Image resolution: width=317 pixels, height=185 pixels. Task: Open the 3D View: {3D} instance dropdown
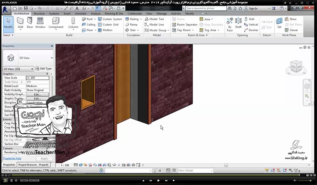[x=18, y=69]
